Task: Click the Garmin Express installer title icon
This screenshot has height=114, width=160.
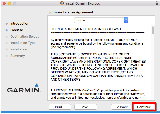Action: click(x=62, y=3)
